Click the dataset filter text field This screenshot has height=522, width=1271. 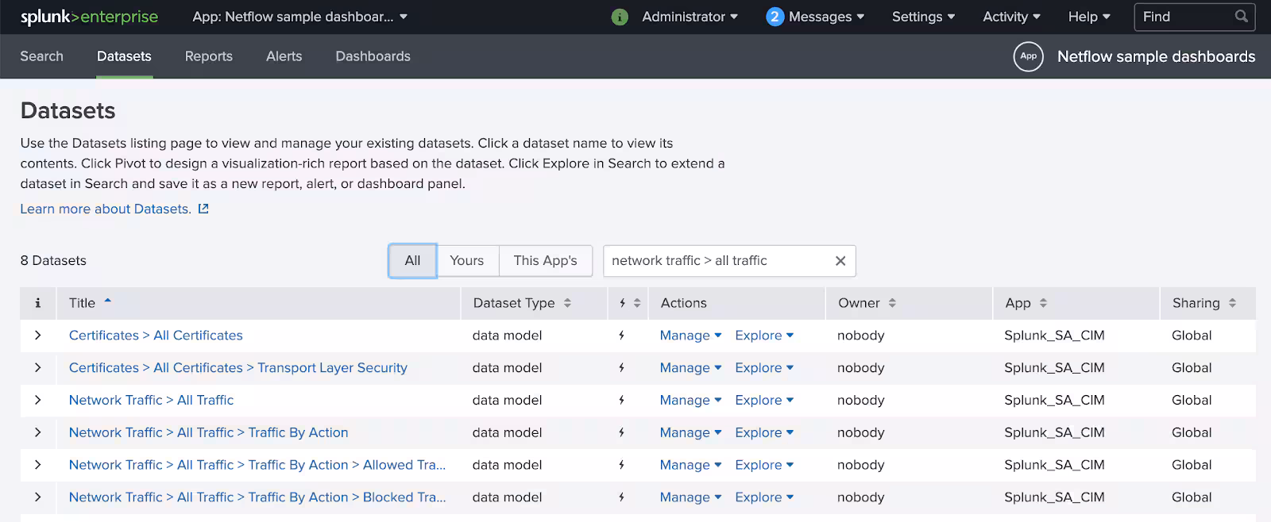[715, 261]
